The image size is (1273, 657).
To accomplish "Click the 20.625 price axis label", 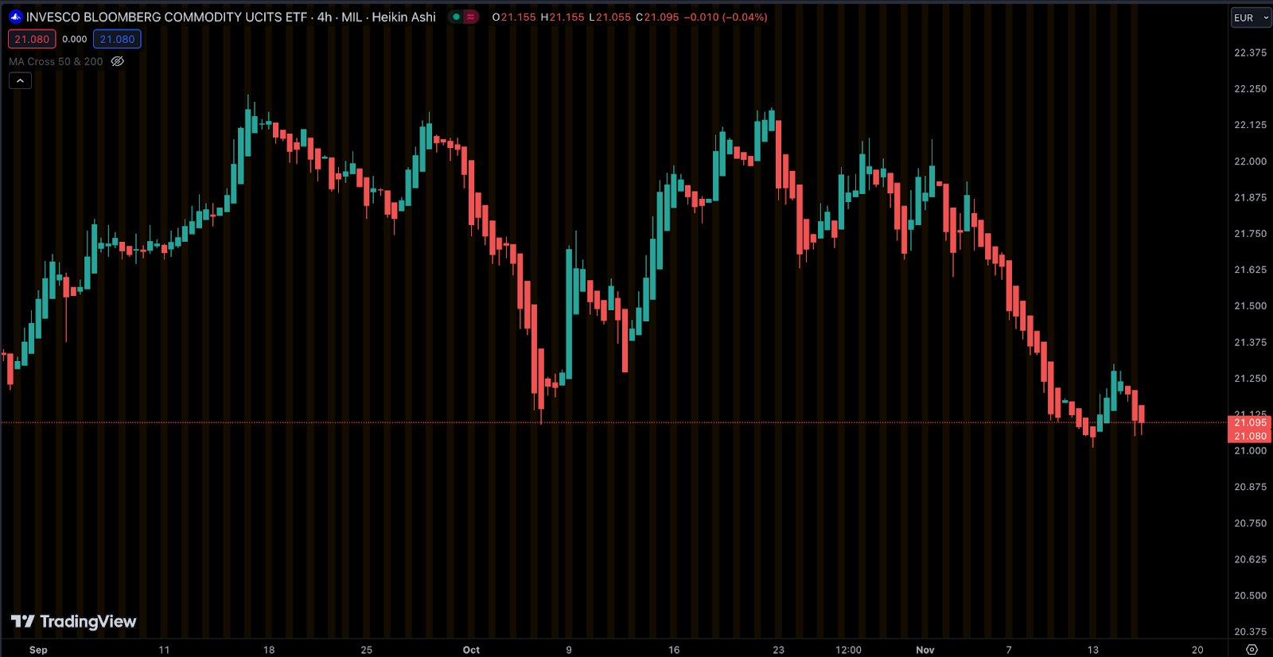I will [x=1250, y=559].
